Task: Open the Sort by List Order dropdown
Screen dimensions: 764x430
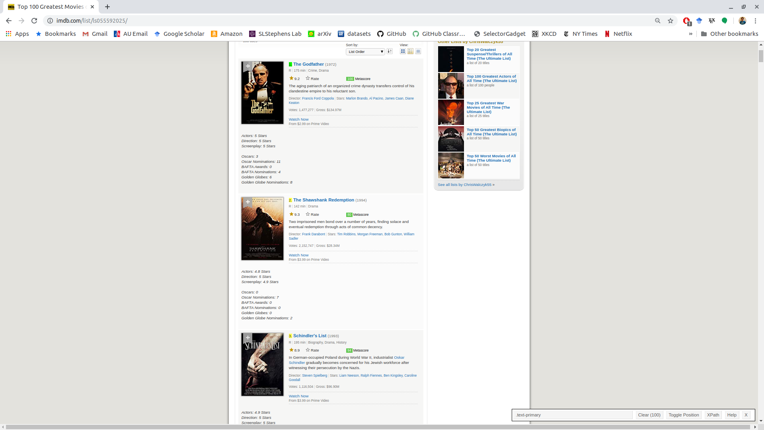Action: click(365, 52)
